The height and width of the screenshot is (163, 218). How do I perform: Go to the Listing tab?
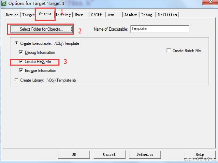[63, 15]
